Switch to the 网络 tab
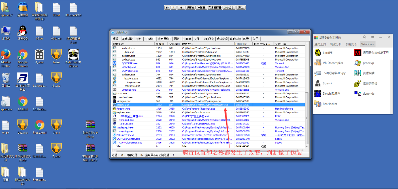398x189 pixels. [x=177, y=39]
